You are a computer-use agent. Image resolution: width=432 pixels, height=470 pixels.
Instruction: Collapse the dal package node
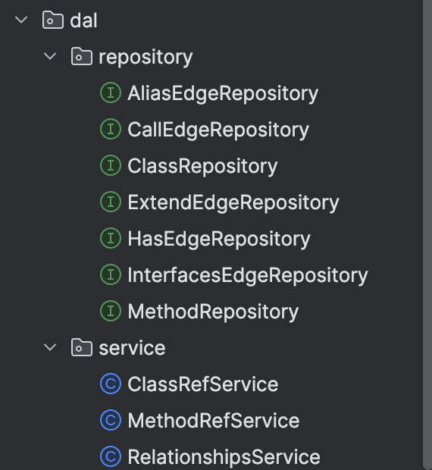pos(21,20)
